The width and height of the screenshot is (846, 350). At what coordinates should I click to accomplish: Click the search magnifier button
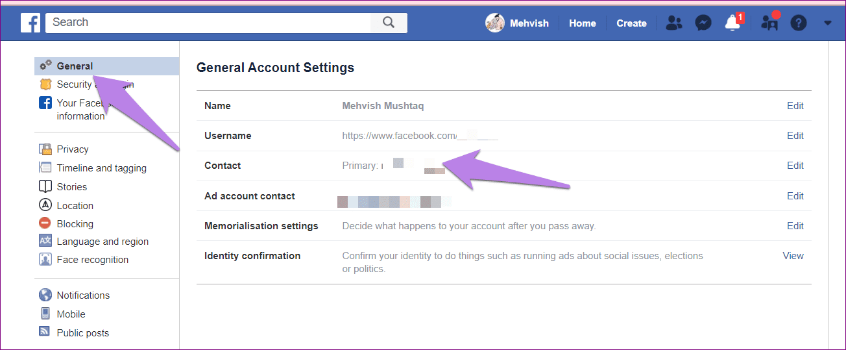point(389,23)
